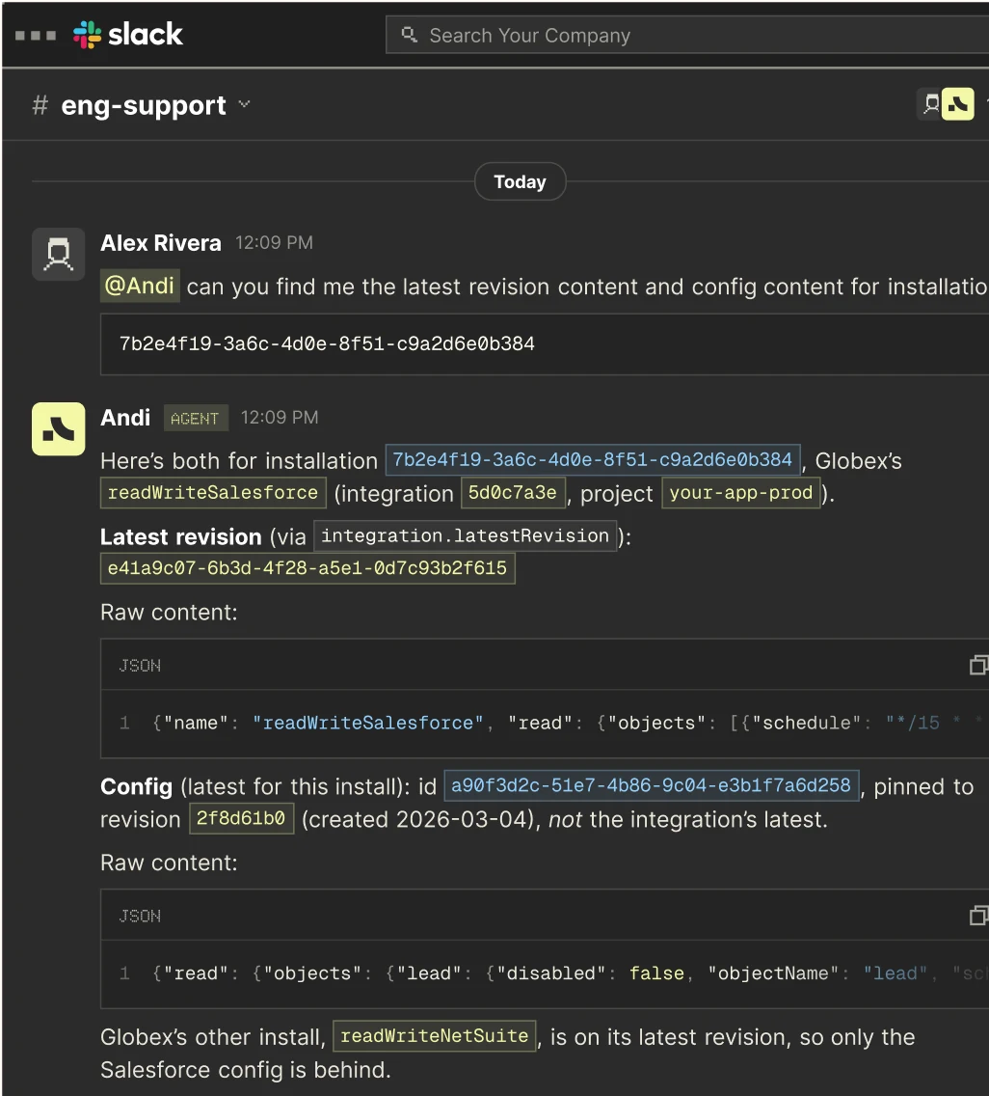Click the revision ID e41a9c07 tag
The height and width of the screenshot is (1096, 989).
307,568
